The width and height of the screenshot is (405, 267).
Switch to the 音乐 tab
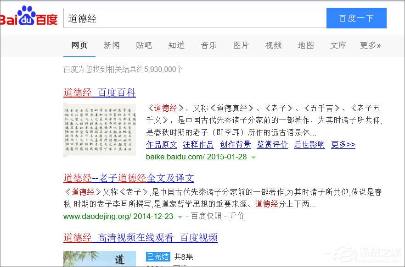click(x=208, y=45)
